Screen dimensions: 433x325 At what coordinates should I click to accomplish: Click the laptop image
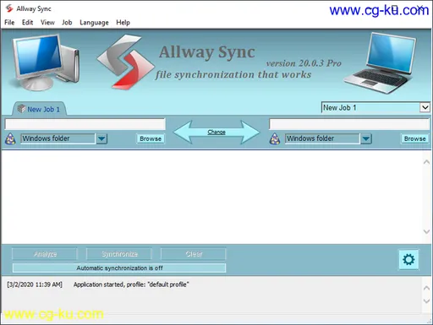coord(381,62)
